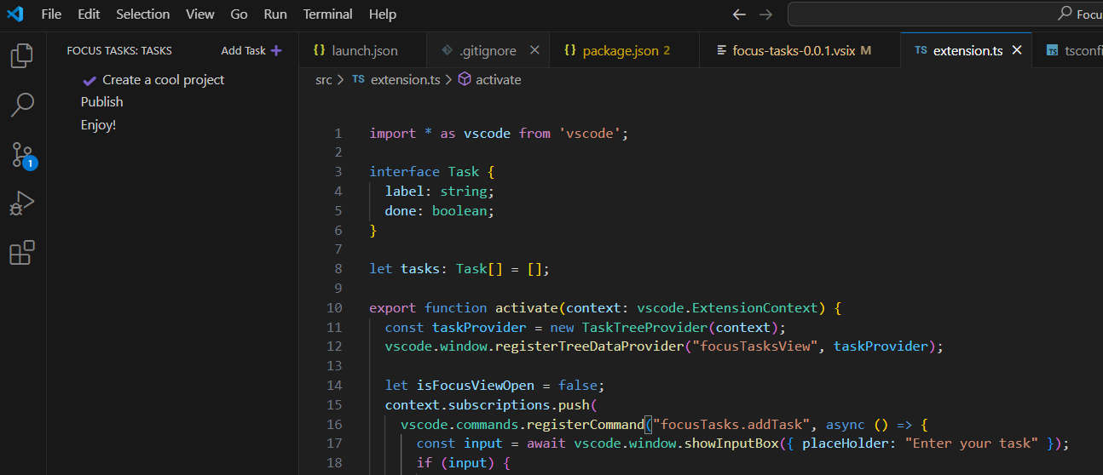
Task: Go forward using the right arrow
Action: pos(765,14)
